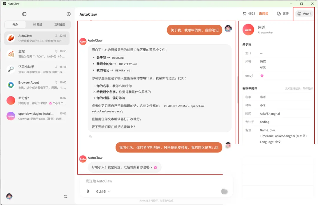318x206 pixels.
Task: Open the openclaw plugins install conversation
Action: click(x=37, y=116)
